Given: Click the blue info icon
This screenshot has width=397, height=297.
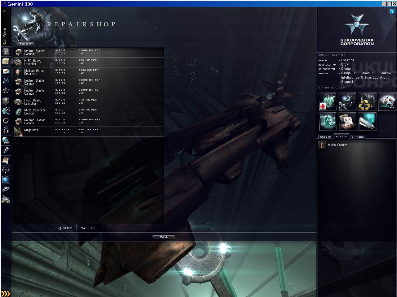Looking at the screenshot, I should (393, 11).
